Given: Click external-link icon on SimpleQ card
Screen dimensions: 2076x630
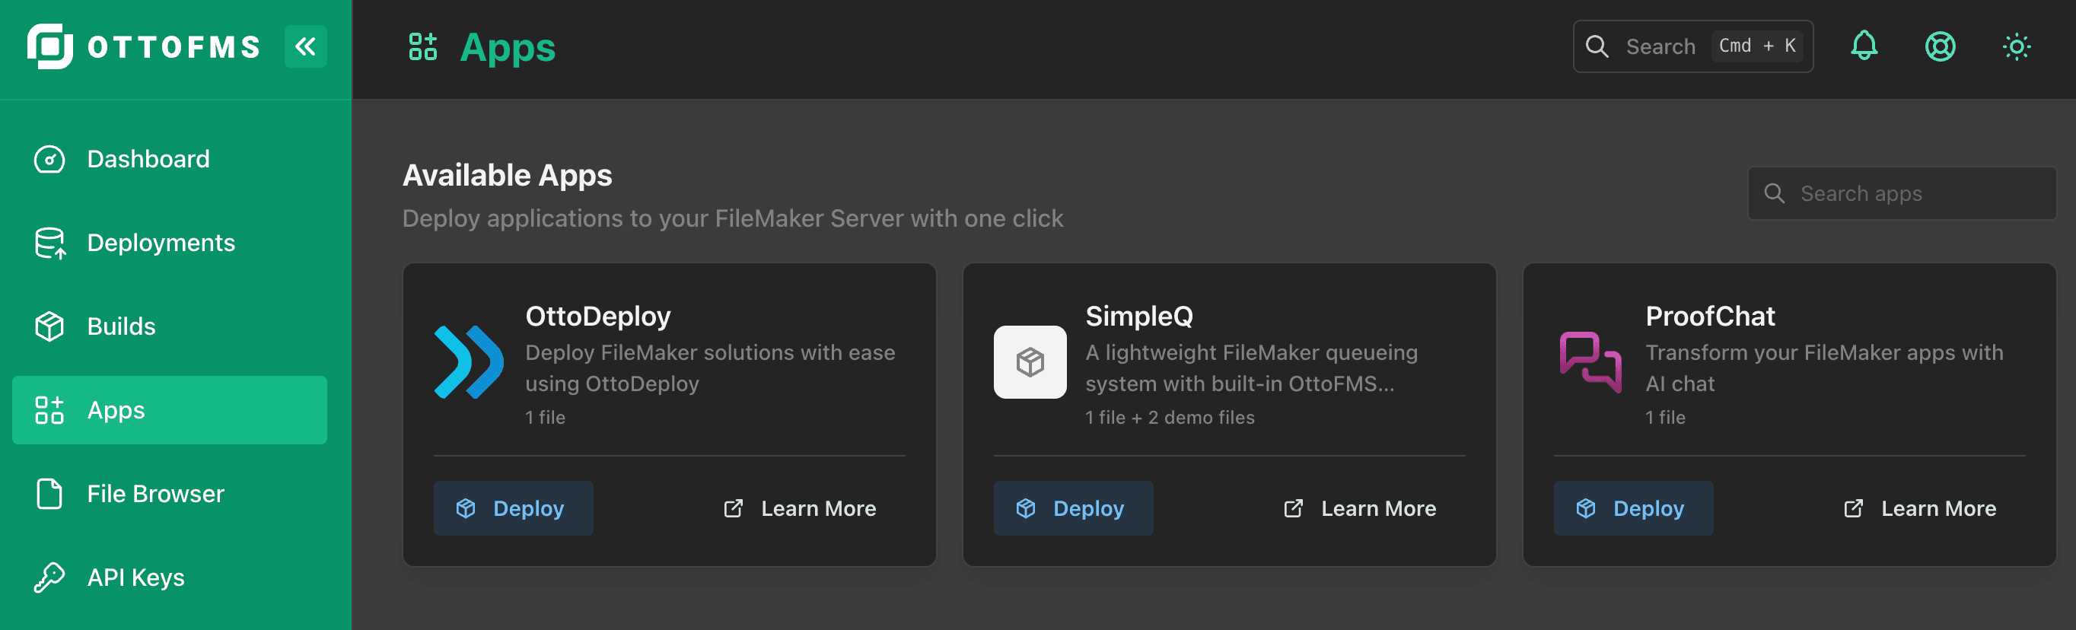Looking at the screenshot, I should pyautogui.click(x=1293, y=508).
